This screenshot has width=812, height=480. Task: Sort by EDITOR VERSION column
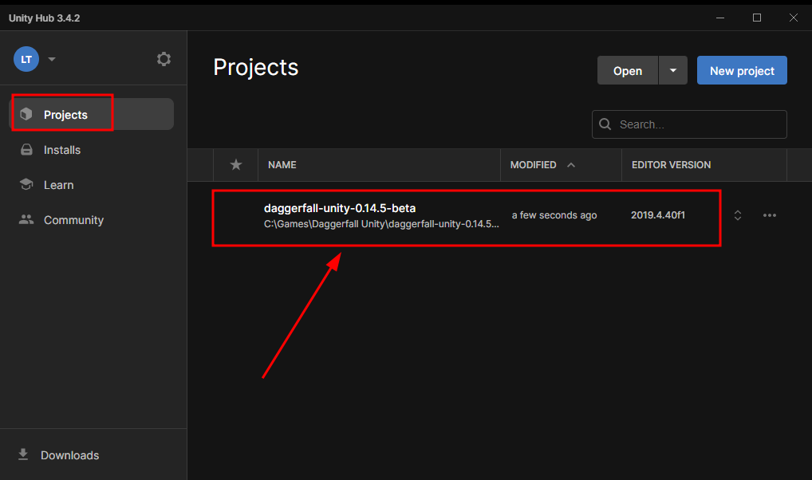tap(671, 165)
